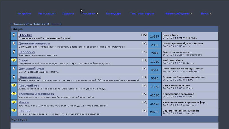Click the lightbulb icon beside Домашний очаг
The image size is (229, 129).
[x=13, y=69]
